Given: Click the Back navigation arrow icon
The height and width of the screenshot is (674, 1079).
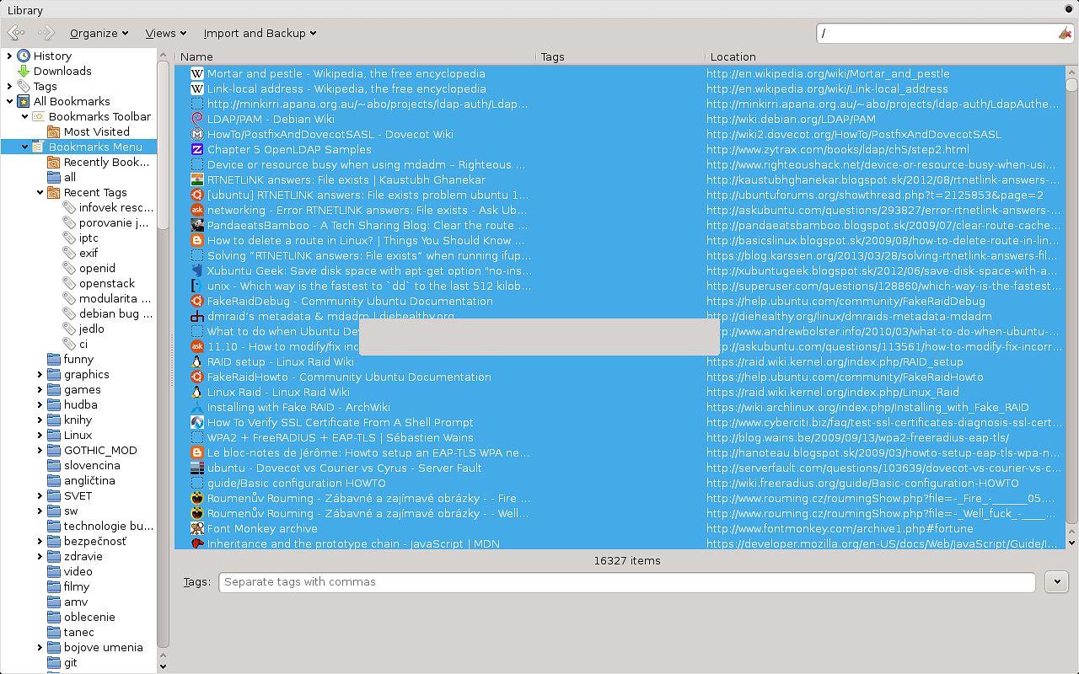Looking at the screenshot, I should [15, 33].
